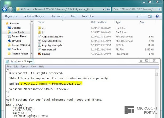Image resolution: width=164 pixels, height=118 pixels.
Task: Open Explorer help icon
Action: 157,16
